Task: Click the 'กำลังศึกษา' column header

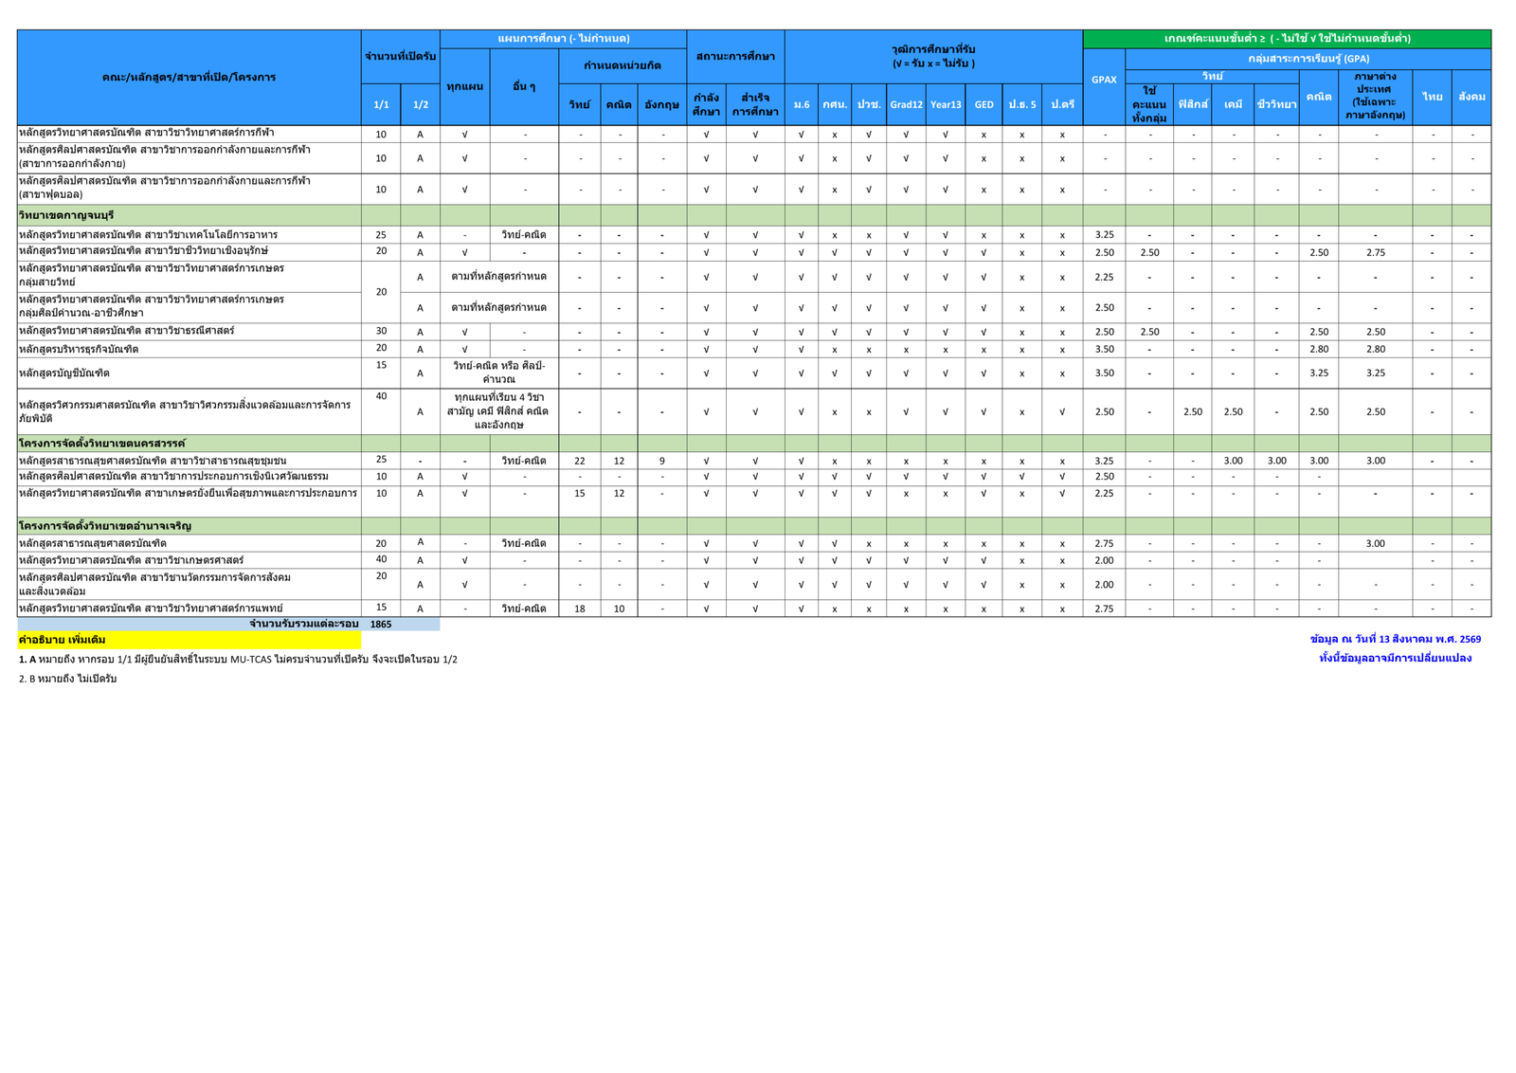Action: [706, 104]
